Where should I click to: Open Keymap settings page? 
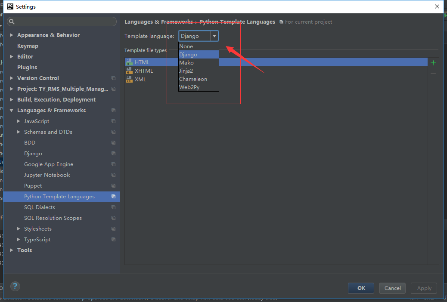(28, 46)
